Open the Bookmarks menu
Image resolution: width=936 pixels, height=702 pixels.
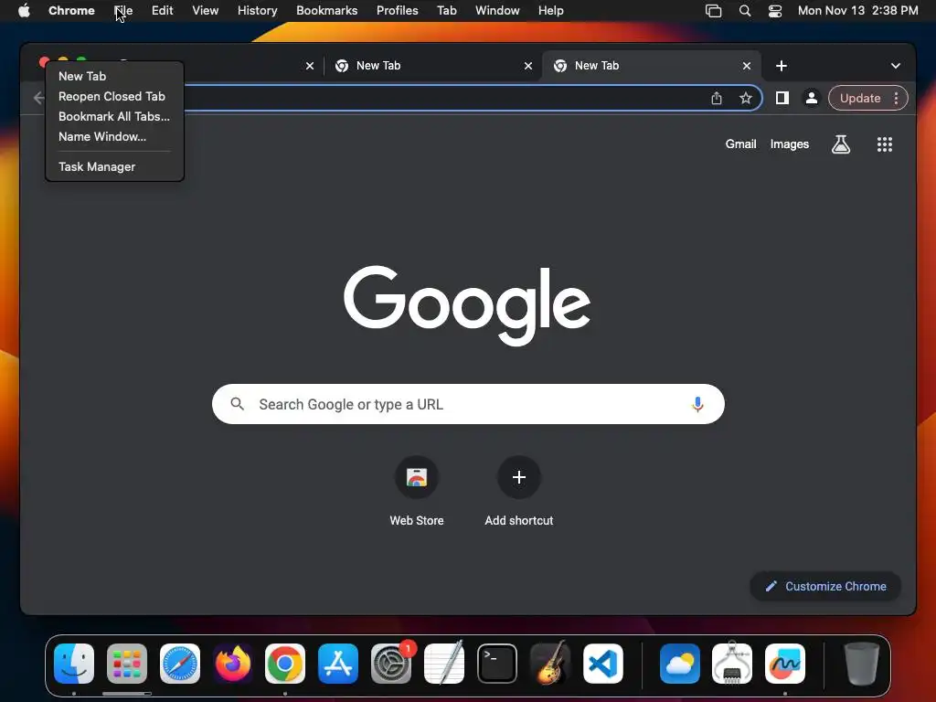(326, 10)
